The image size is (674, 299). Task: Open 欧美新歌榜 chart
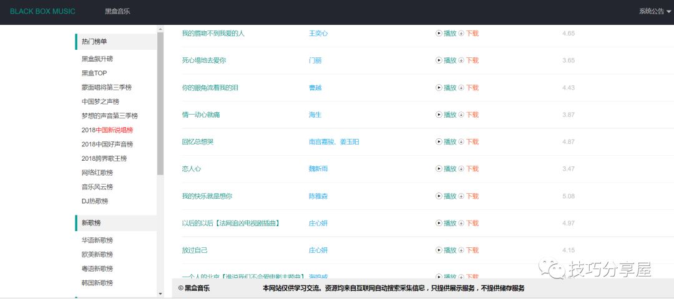coord(97,254)
